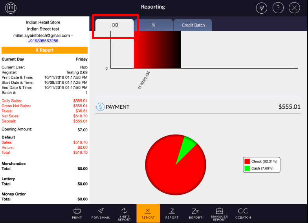Print the current report

pyautogui.click(x=77, y=213)
